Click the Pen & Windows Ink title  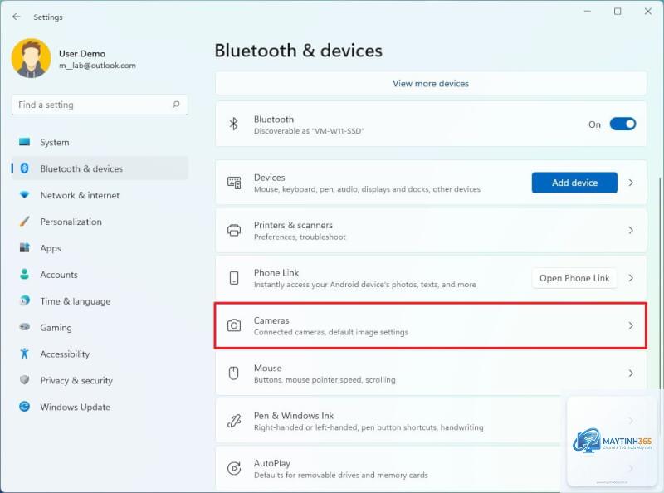pos(294,416)
